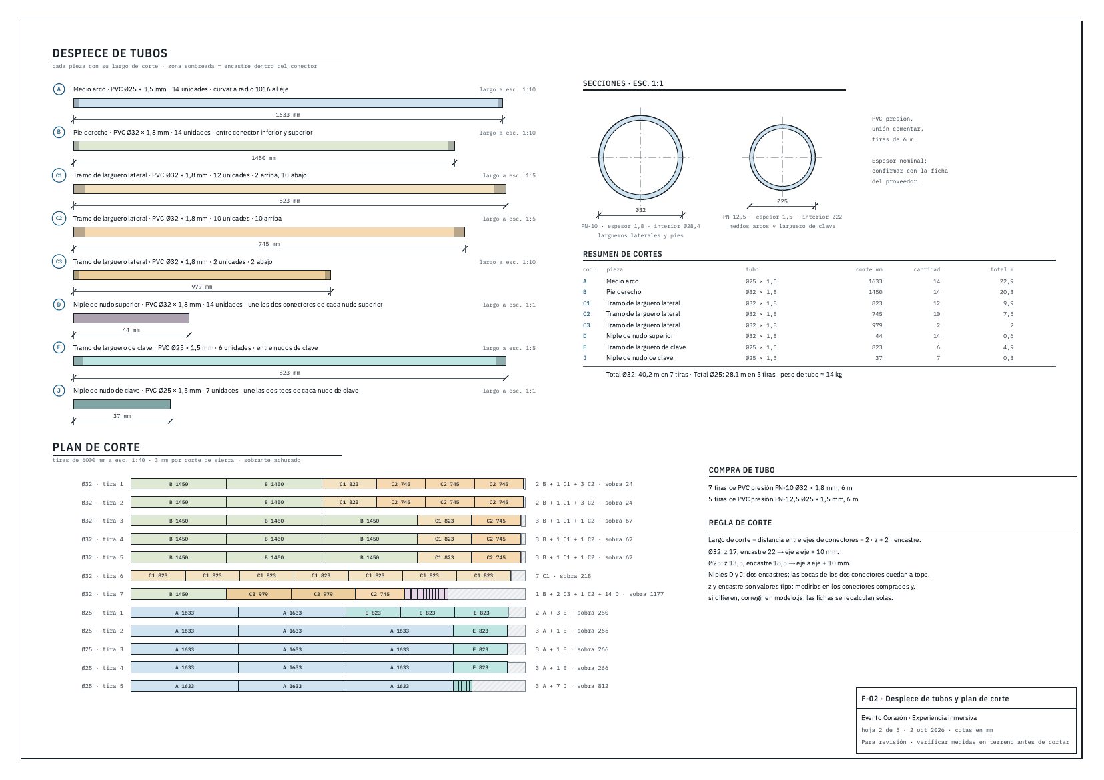Click the "COMPRA DE TUBO" heading
This screenshot has width=1104, height=780.
(x=742, y=470)
